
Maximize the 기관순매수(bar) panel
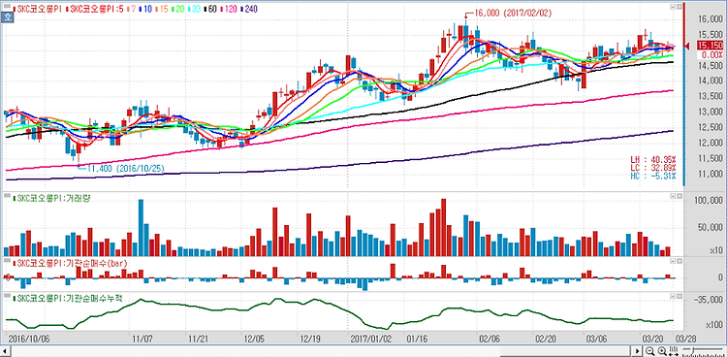tap(680, 262)
